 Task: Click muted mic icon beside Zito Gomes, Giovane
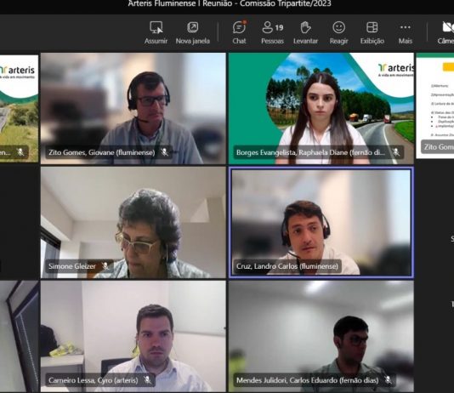click(164, 152)
